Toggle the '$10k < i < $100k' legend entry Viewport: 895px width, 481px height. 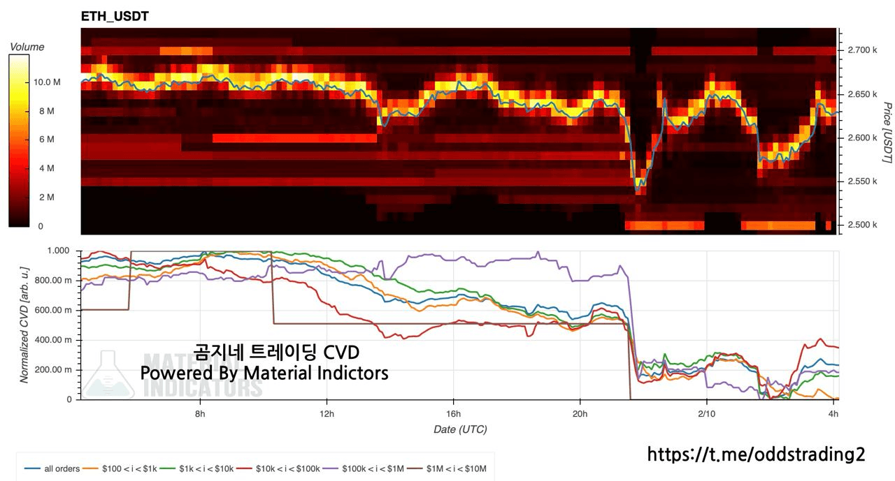(278, 468)
